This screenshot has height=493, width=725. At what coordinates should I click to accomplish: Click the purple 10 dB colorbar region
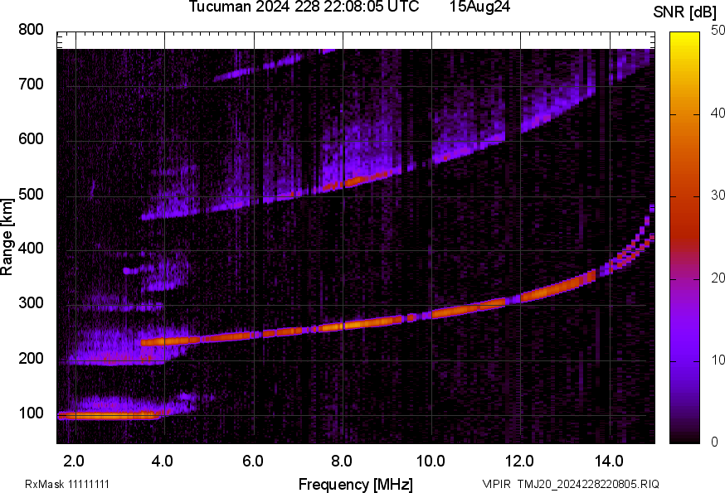click(685, 360)
